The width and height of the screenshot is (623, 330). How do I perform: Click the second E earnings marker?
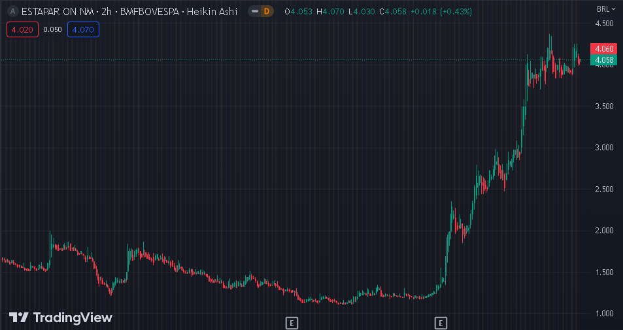440,323
